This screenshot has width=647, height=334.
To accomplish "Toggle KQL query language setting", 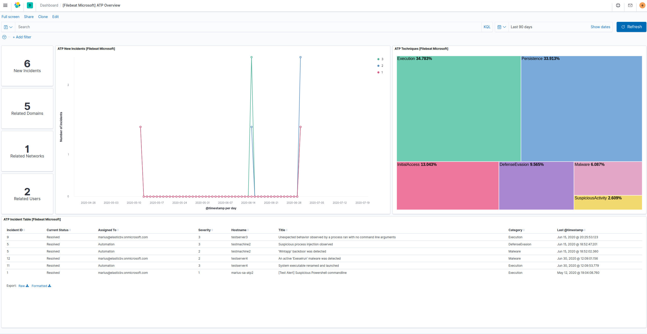I will pyautogui.click(x=487, y=27).
